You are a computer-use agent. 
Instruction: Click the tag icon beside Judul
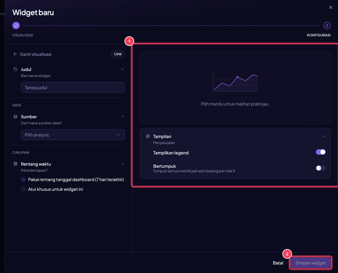(15, 69)
